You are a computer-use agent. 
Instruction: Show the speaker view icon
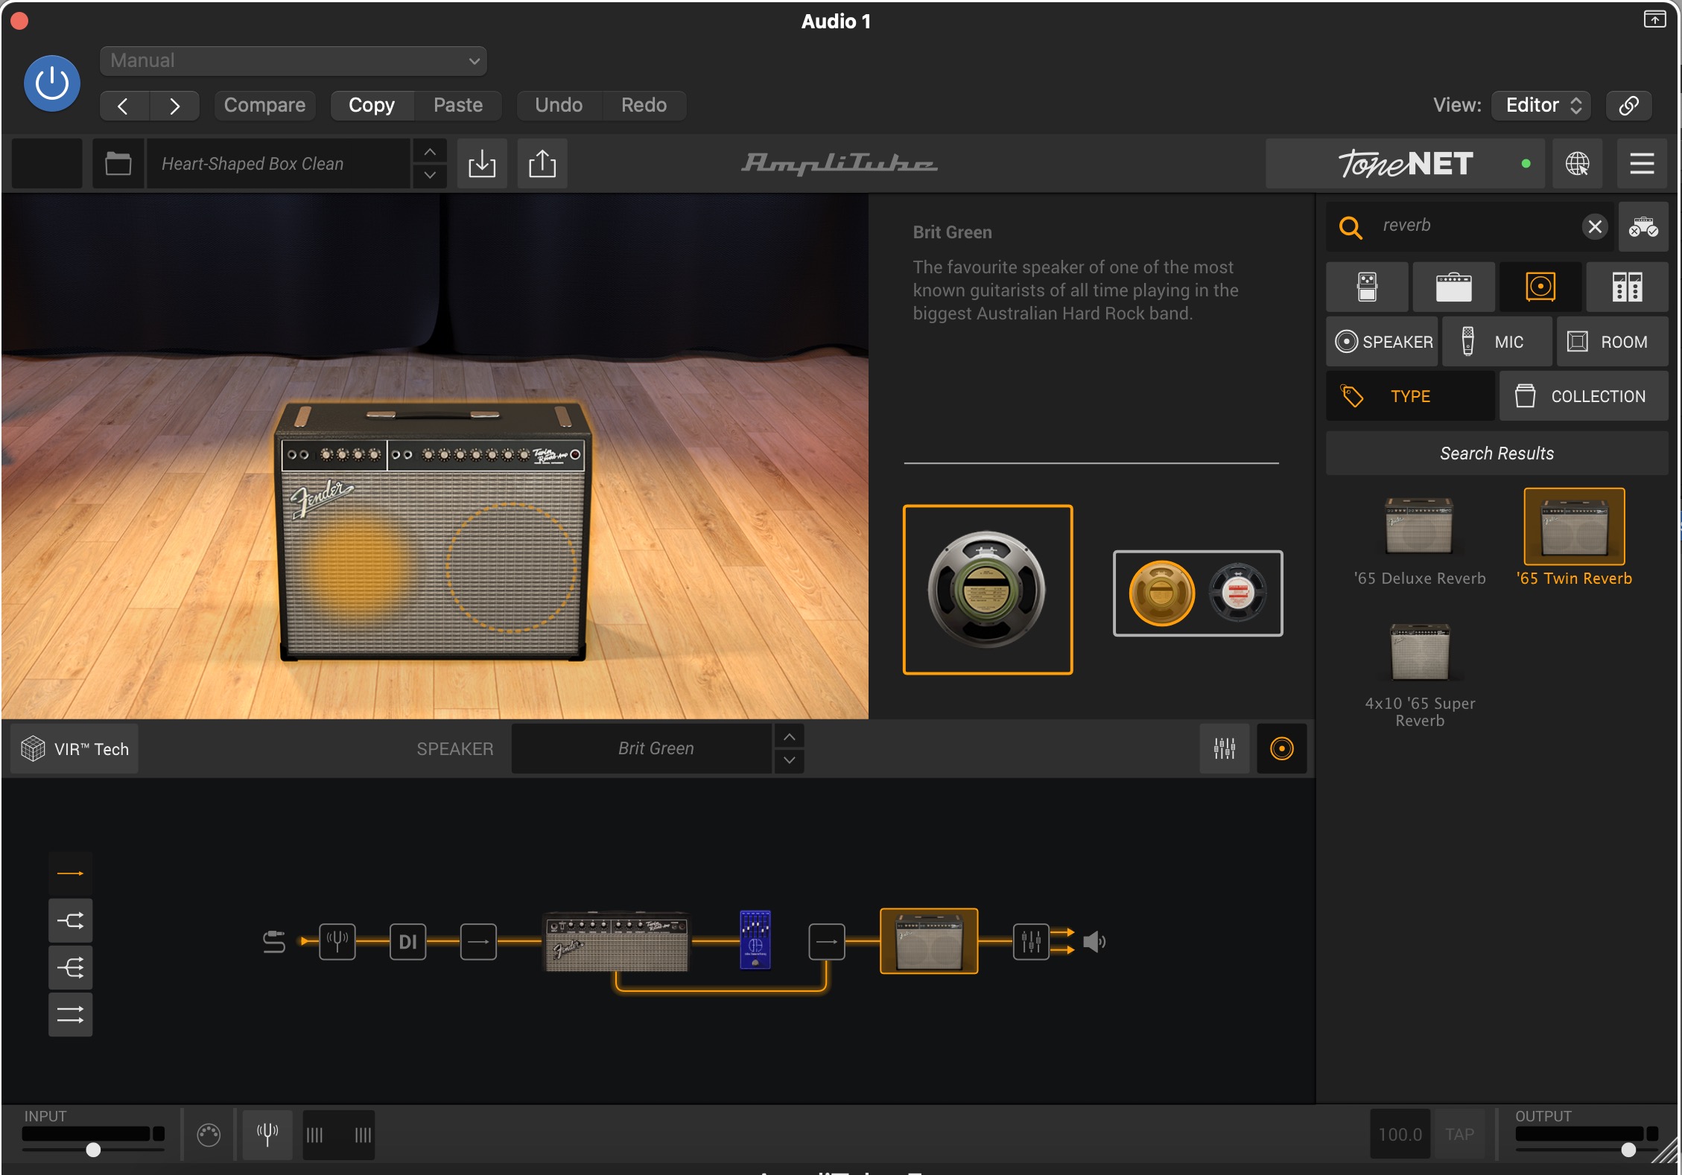(x=1282, y=748)
